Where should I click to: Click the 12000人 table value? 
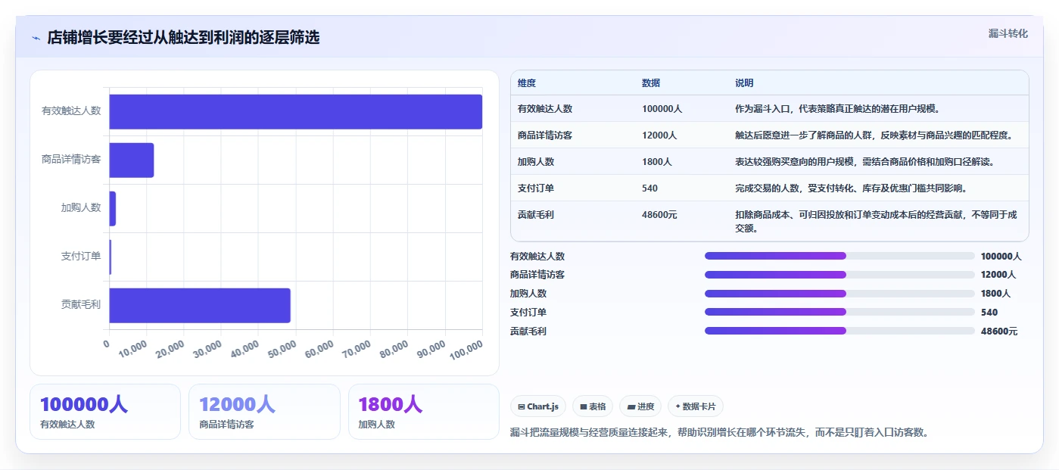tap(659, 135)
